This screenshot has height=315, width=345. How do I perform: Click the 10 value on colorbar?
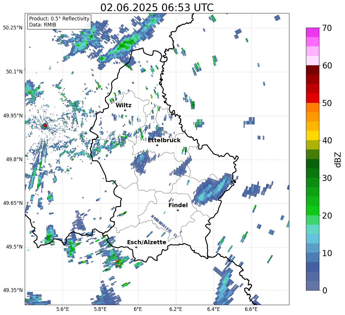pos(327,253)
